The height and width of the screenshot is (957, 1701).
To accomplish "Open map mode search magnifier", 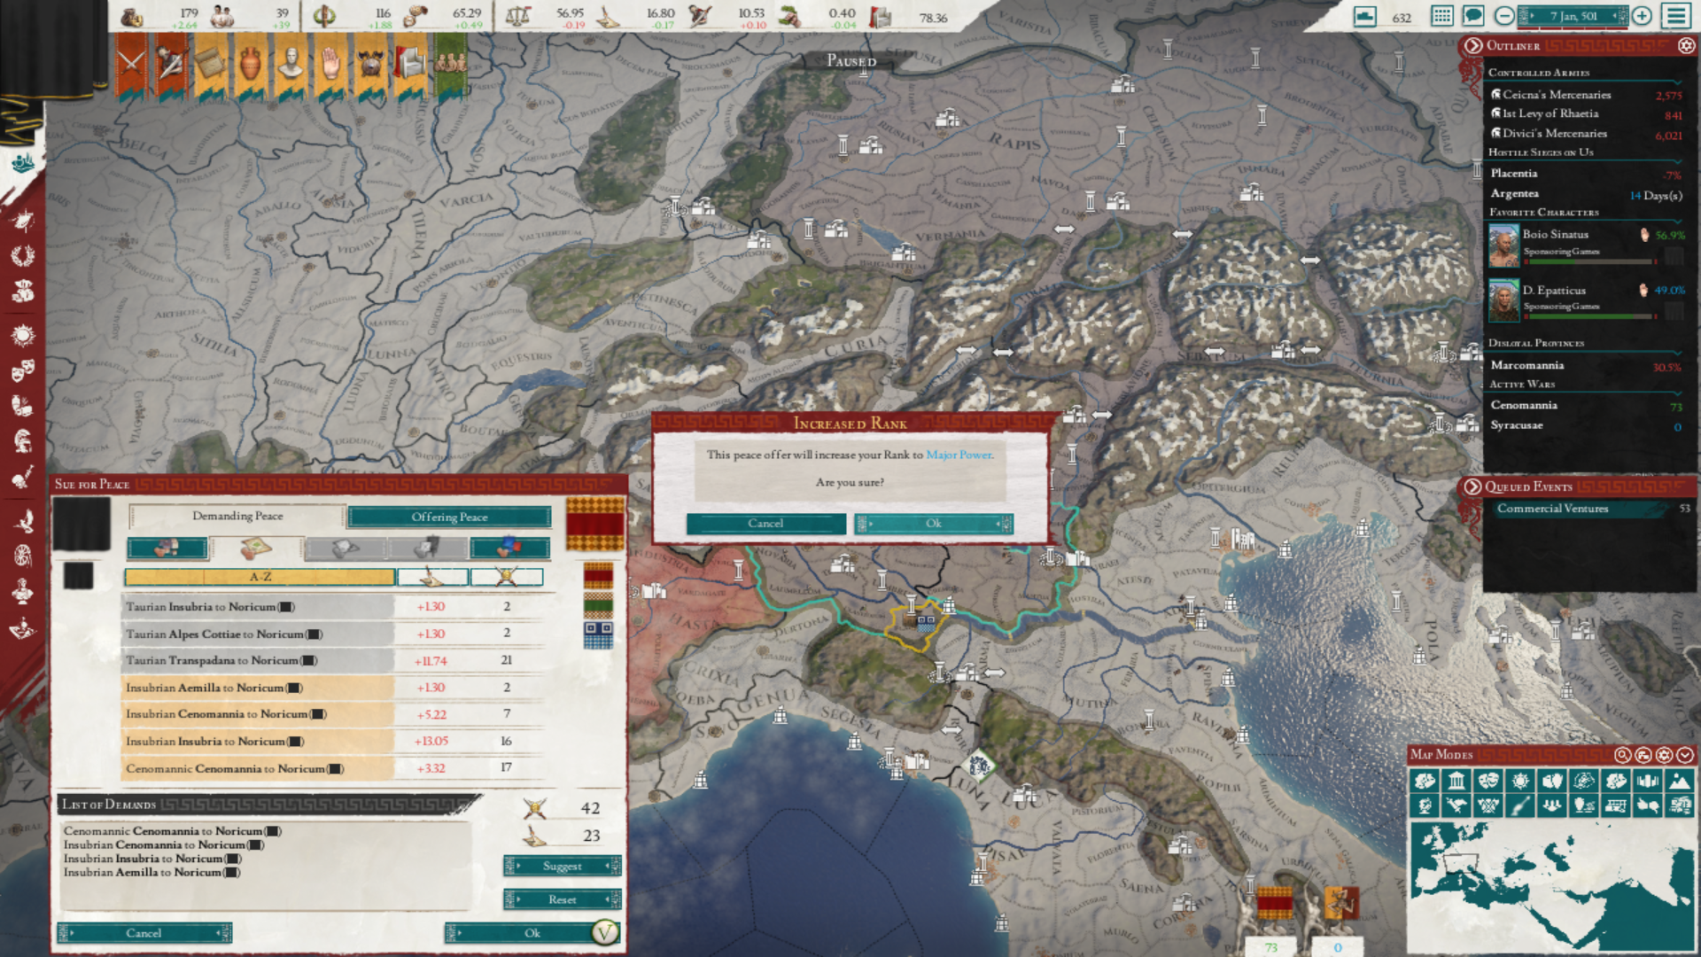I will pyautogui.click(x=1622, y=755).
